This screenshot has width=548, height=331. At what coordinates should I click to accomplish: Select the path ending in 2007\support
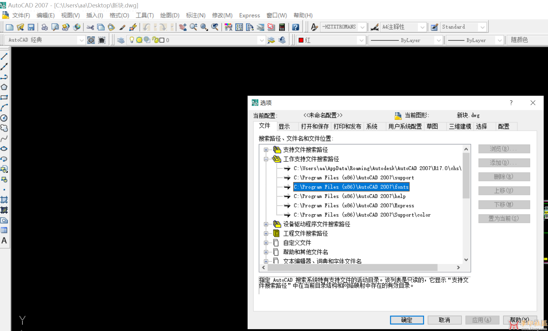pos(354,178)
